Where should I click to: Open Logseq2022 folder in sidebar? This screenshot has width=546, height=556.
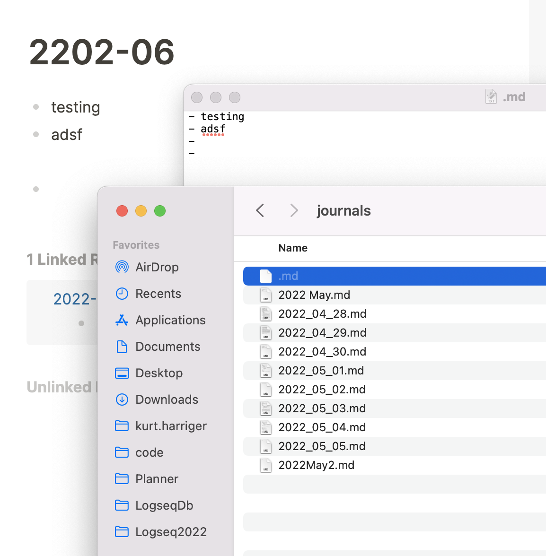coord(171,532)
